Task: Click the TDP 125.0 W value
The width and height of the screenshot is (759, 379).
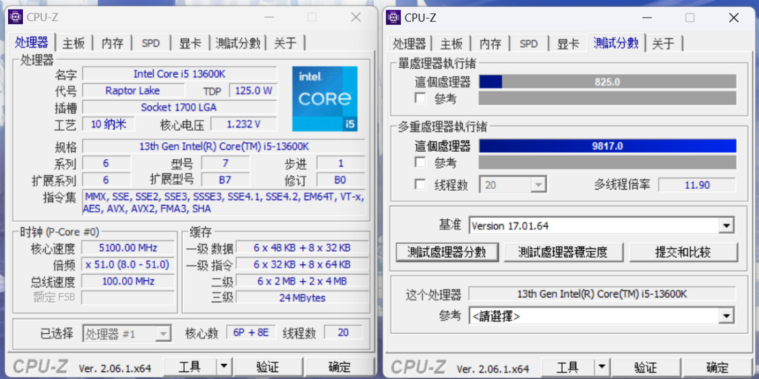Action: [254, 90]
